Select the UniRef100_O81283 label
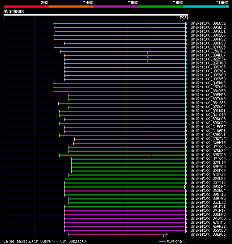 point(208,103)
